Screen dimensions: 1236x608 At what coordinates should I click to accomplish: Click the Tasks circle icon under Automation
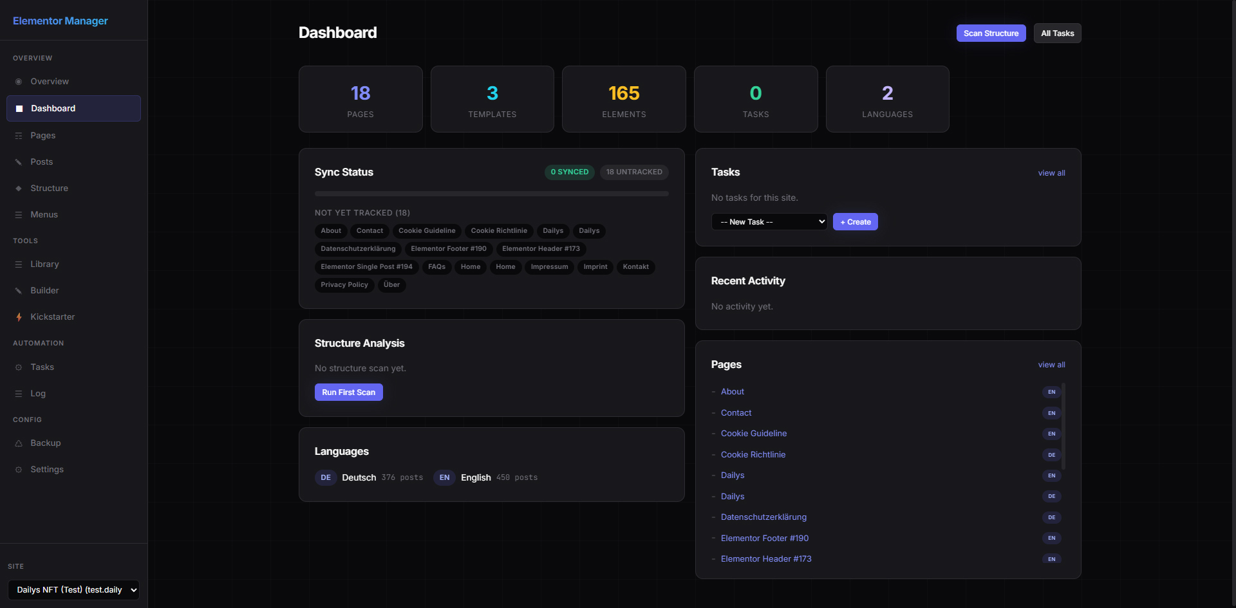19,367
